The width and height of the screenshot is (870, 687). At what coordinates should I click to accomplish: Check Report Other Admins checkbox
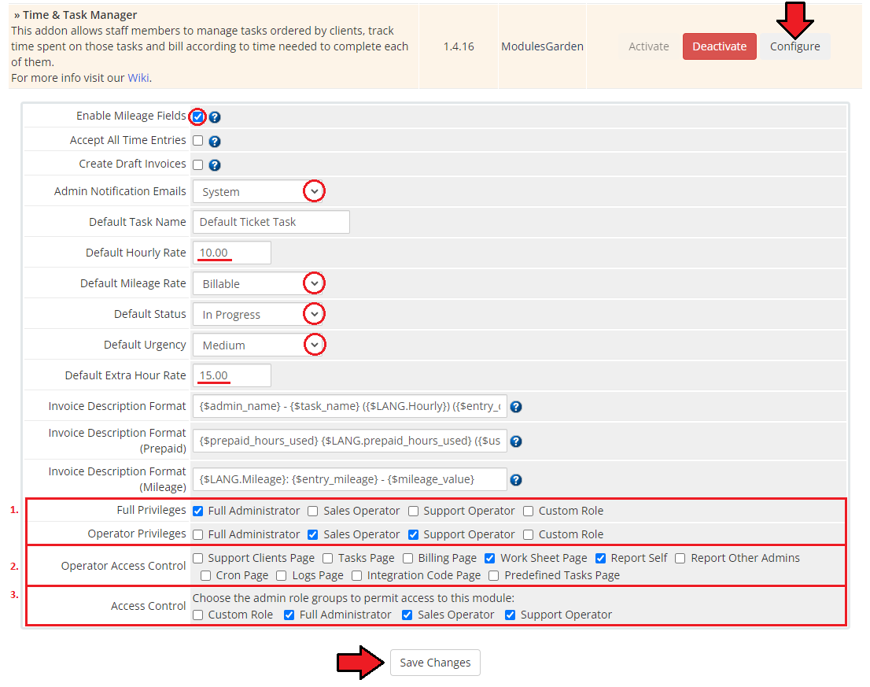tap(680, 558)
